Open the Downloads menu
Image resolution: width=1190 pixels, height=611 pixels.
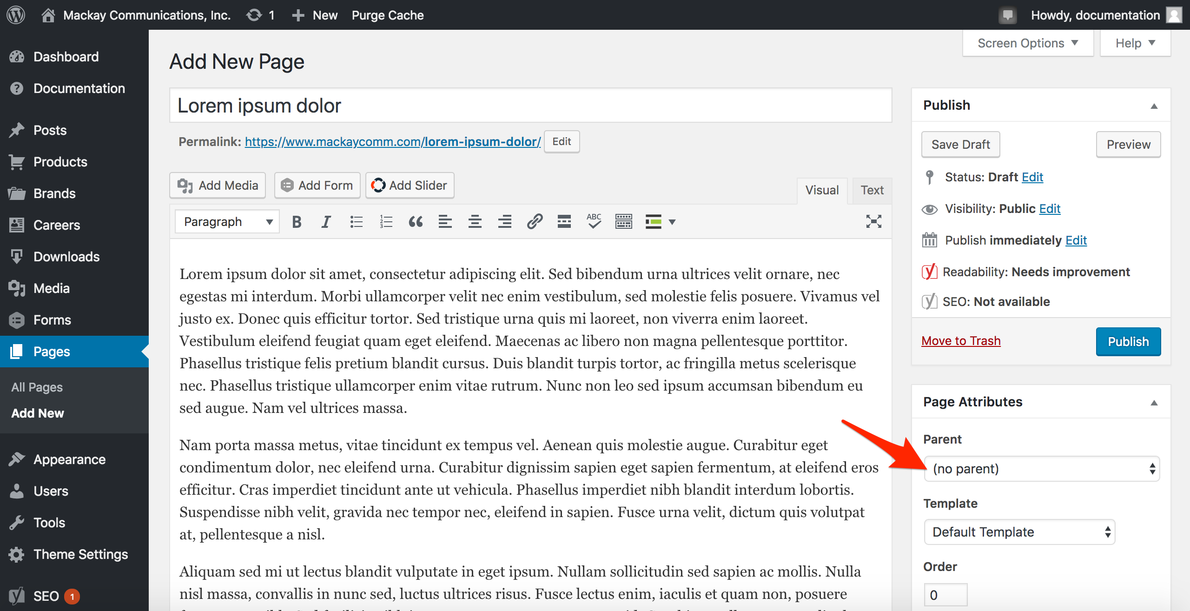(74, 257)
